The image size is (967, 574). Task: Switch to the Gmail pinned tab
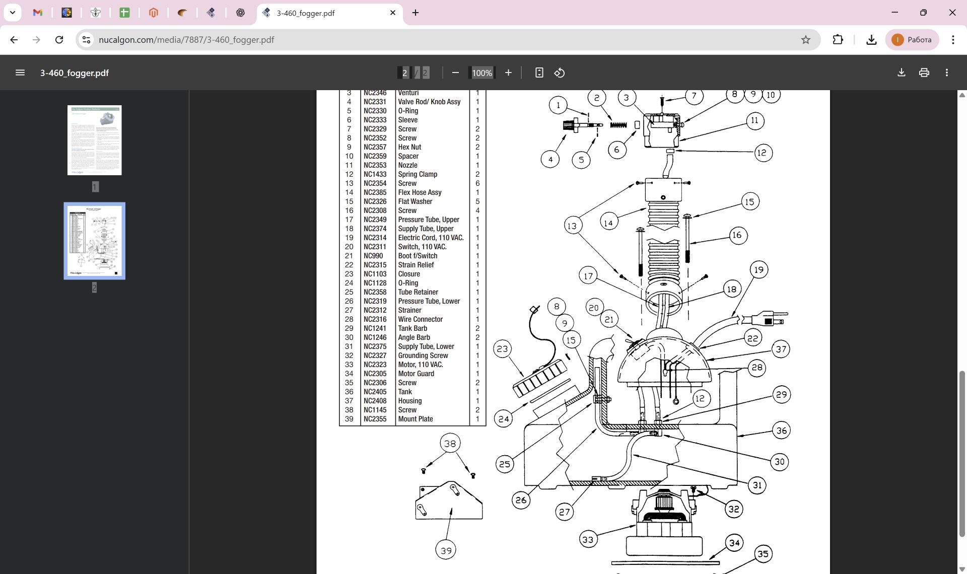tap(38, 13)
